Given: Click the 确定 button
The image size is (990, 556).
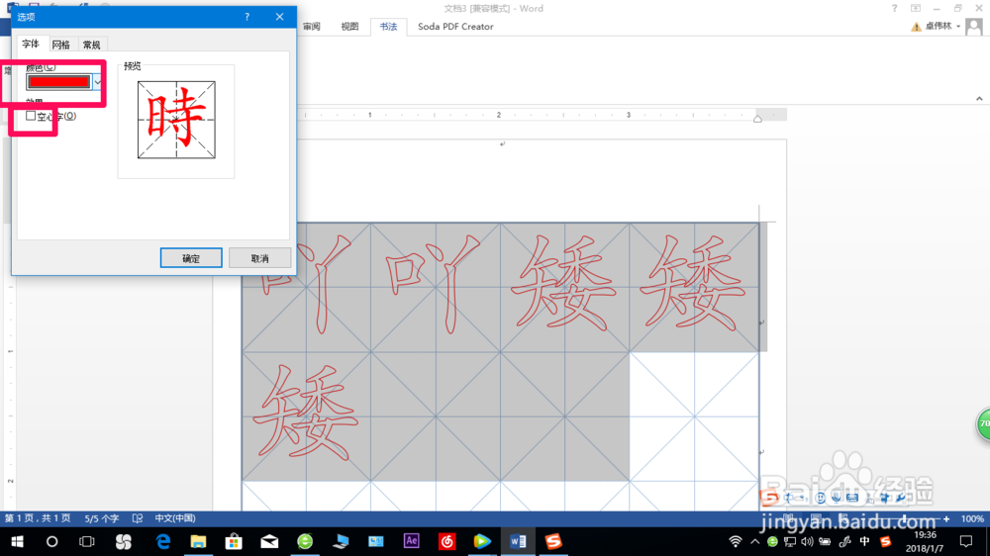Looking at the screenshot, I should click(x=191, y=258).
